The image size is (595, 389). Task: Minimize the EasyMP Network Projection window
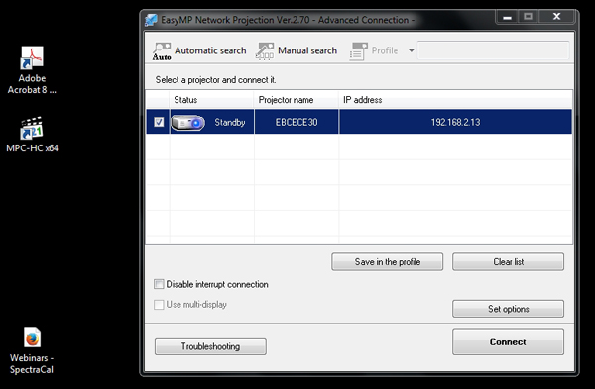tap(507, 17)
